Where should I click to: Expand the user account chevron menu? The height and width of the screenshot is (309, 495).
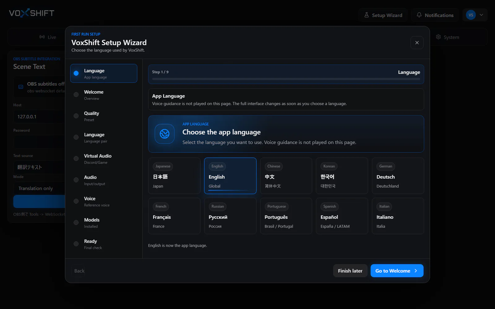pyautogui.click(x=481, y=15)
